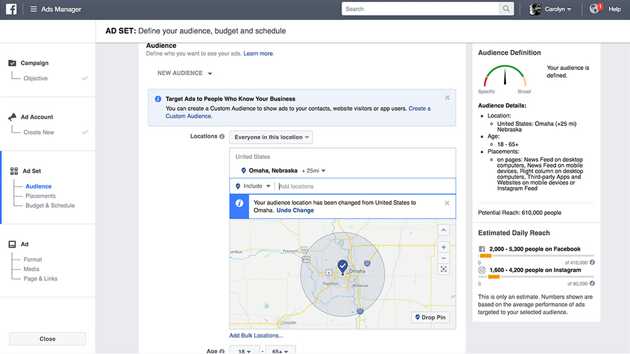Screen dimensions: 630x354
Task: Click the Objective completed checkmark
Action: point(85,78)
